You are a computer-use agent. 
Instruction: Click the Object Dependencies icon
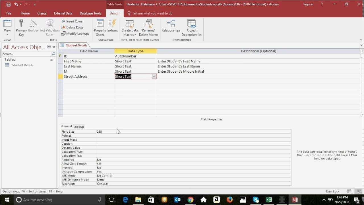pos(191,27)
